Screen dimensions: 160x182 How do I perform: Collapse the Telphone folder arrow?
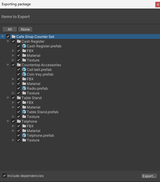(8, 121)
